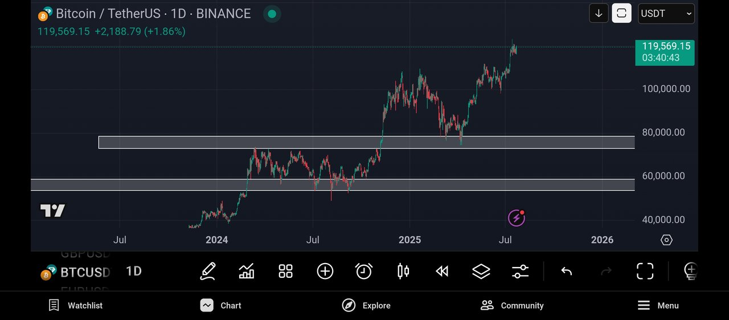Screen dimensions: 729x320
Task: Click the TradingView logo on chart
Action: coord(52,211)
